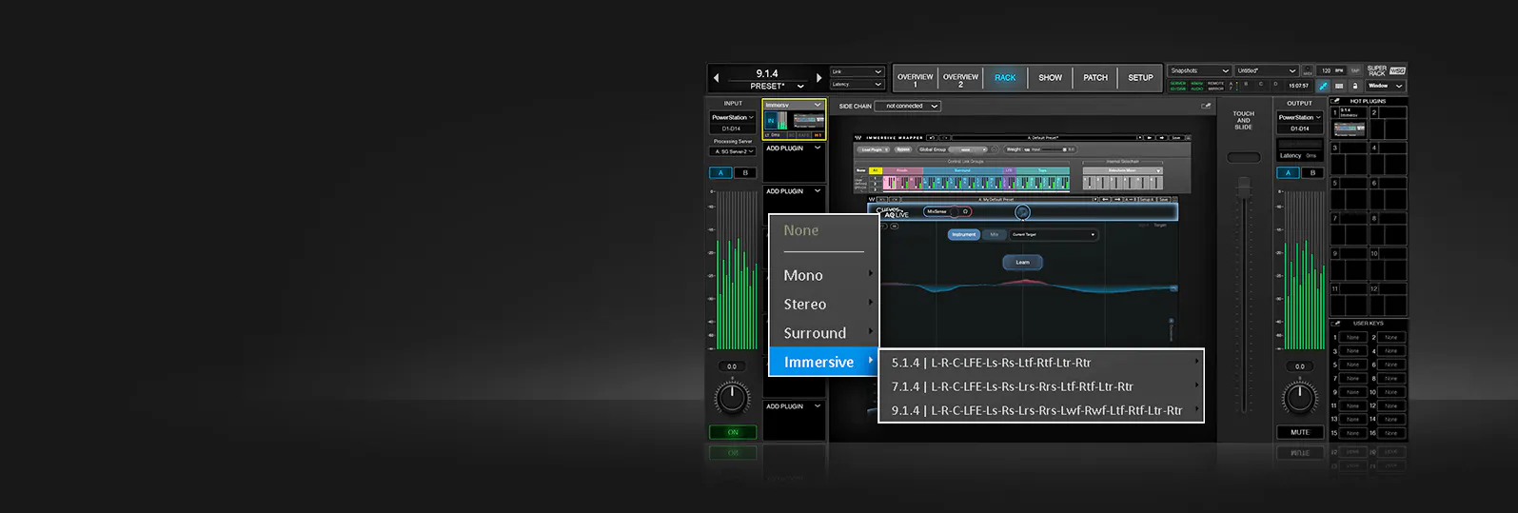Go to the next preset with the right arrow

pos(818,78)
